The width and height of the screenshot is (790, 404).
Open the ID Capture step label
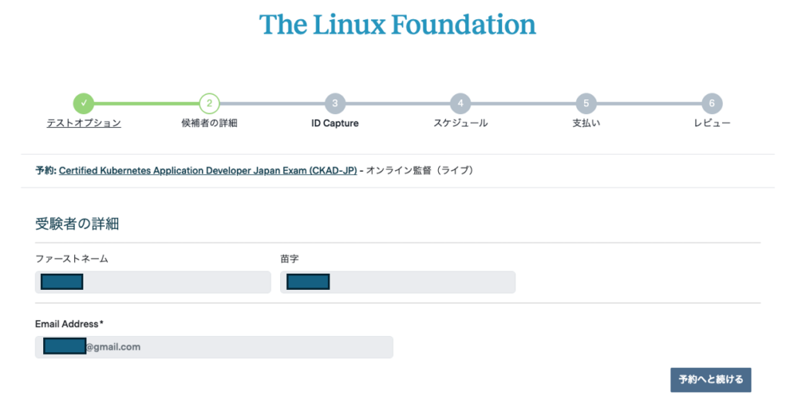pos(335,123)
